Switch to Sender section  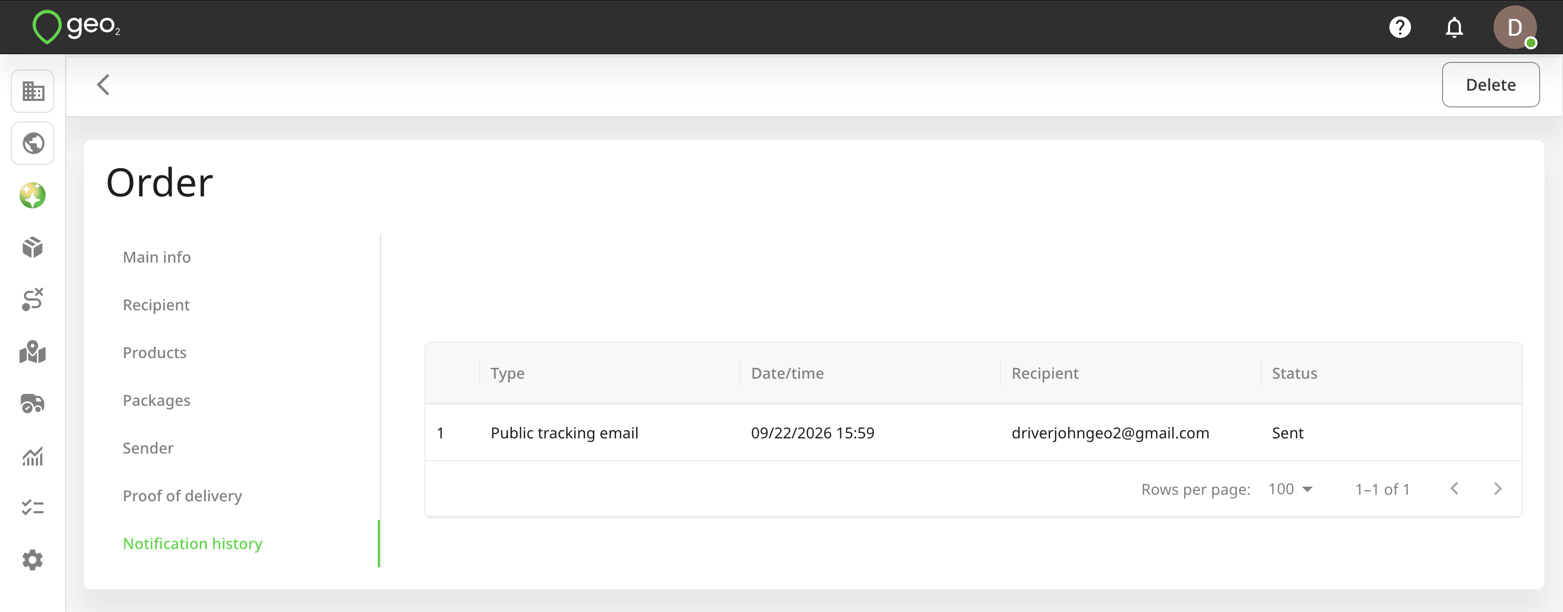click(x=148, y=448)
